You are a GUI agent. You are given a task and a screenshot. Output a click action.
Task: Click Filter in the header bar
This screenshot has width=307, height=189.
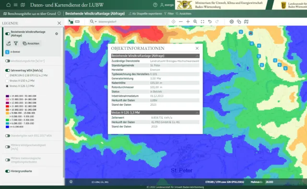tap(169, 14)
